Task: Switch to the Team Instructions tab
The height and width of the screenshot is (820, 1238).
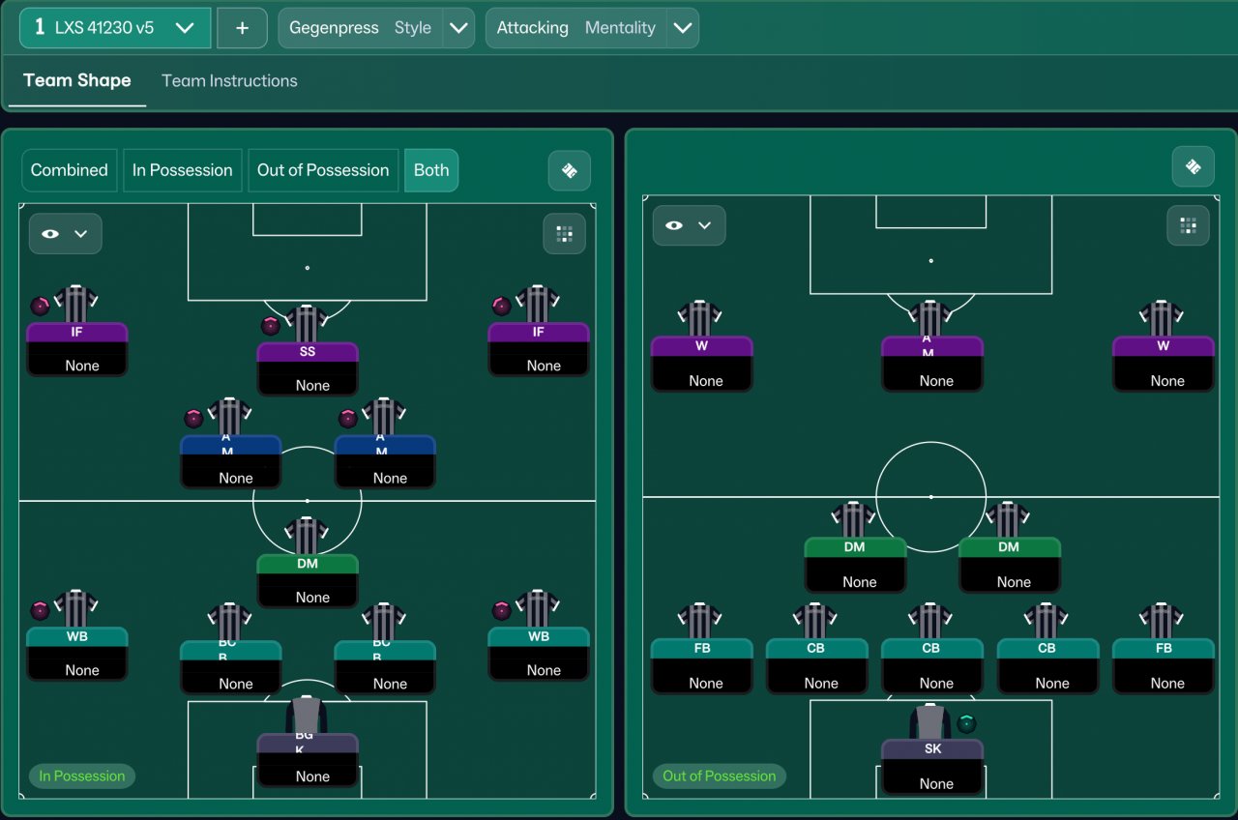Action: pos(229,81)
